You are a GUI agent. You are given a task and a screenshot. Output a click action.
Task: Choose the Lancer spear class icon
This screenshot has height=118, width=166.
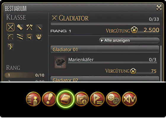[39, 27]
